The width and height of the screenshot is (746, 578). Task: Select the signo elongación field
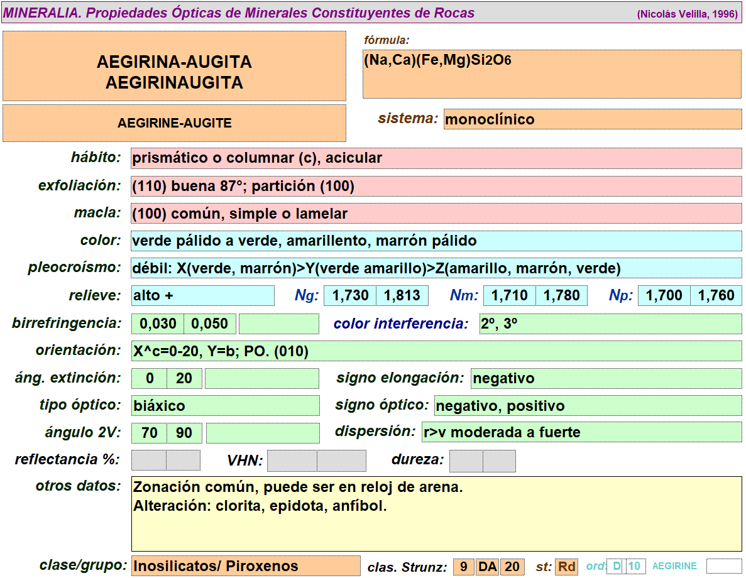click(605, 378)
